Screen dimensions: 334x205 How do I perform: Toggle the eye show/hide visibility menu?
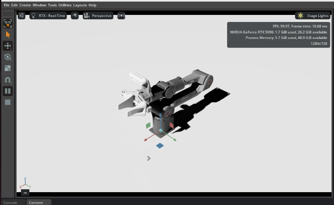click(75, 16)
